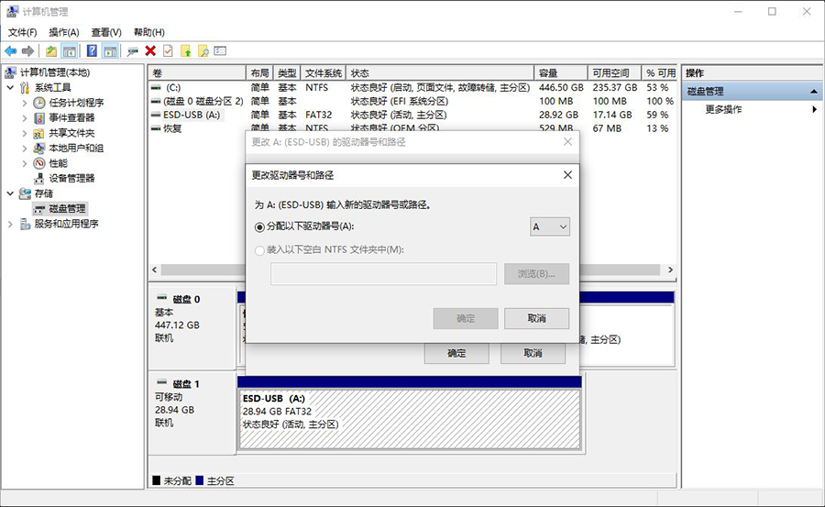Click the horizontal scrollbar right arrow
This screenshot has width=825, height=507.
tap(670, 270)
